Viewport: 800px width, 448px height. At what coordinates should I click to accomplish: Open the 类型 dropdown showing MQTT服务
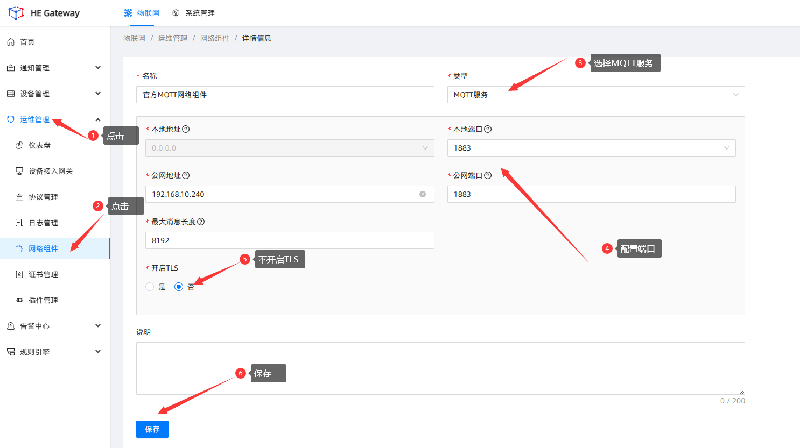595,95
